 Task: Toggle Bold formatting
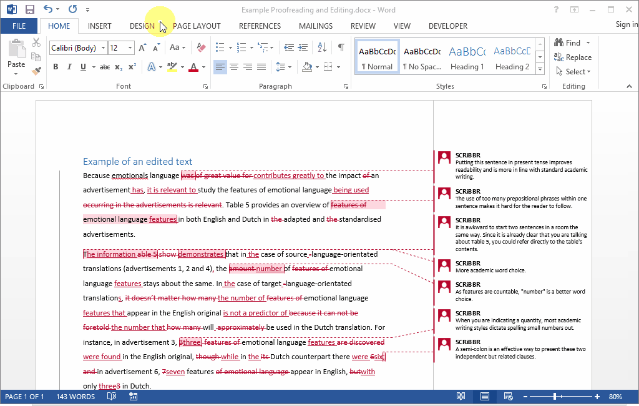tap(55, 67)
